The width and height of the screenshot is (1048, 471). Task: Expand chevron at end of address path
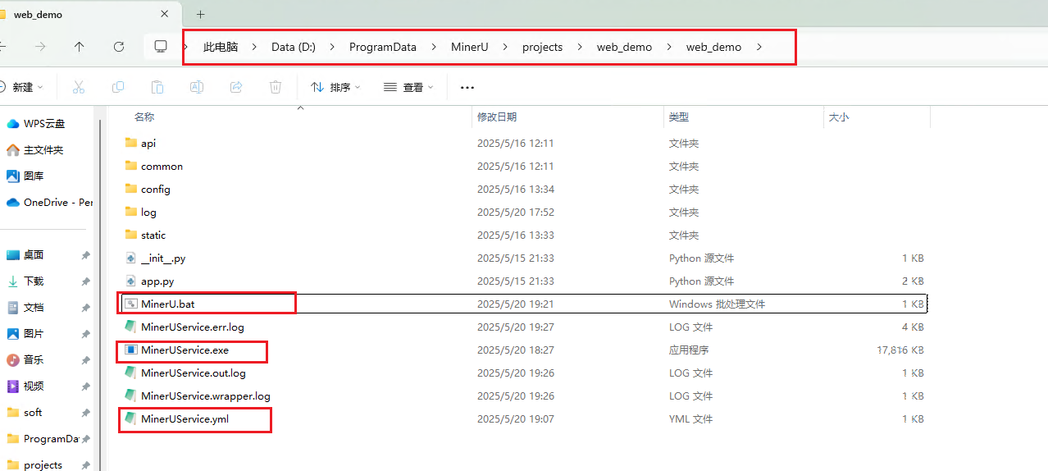tap(759, 47)
